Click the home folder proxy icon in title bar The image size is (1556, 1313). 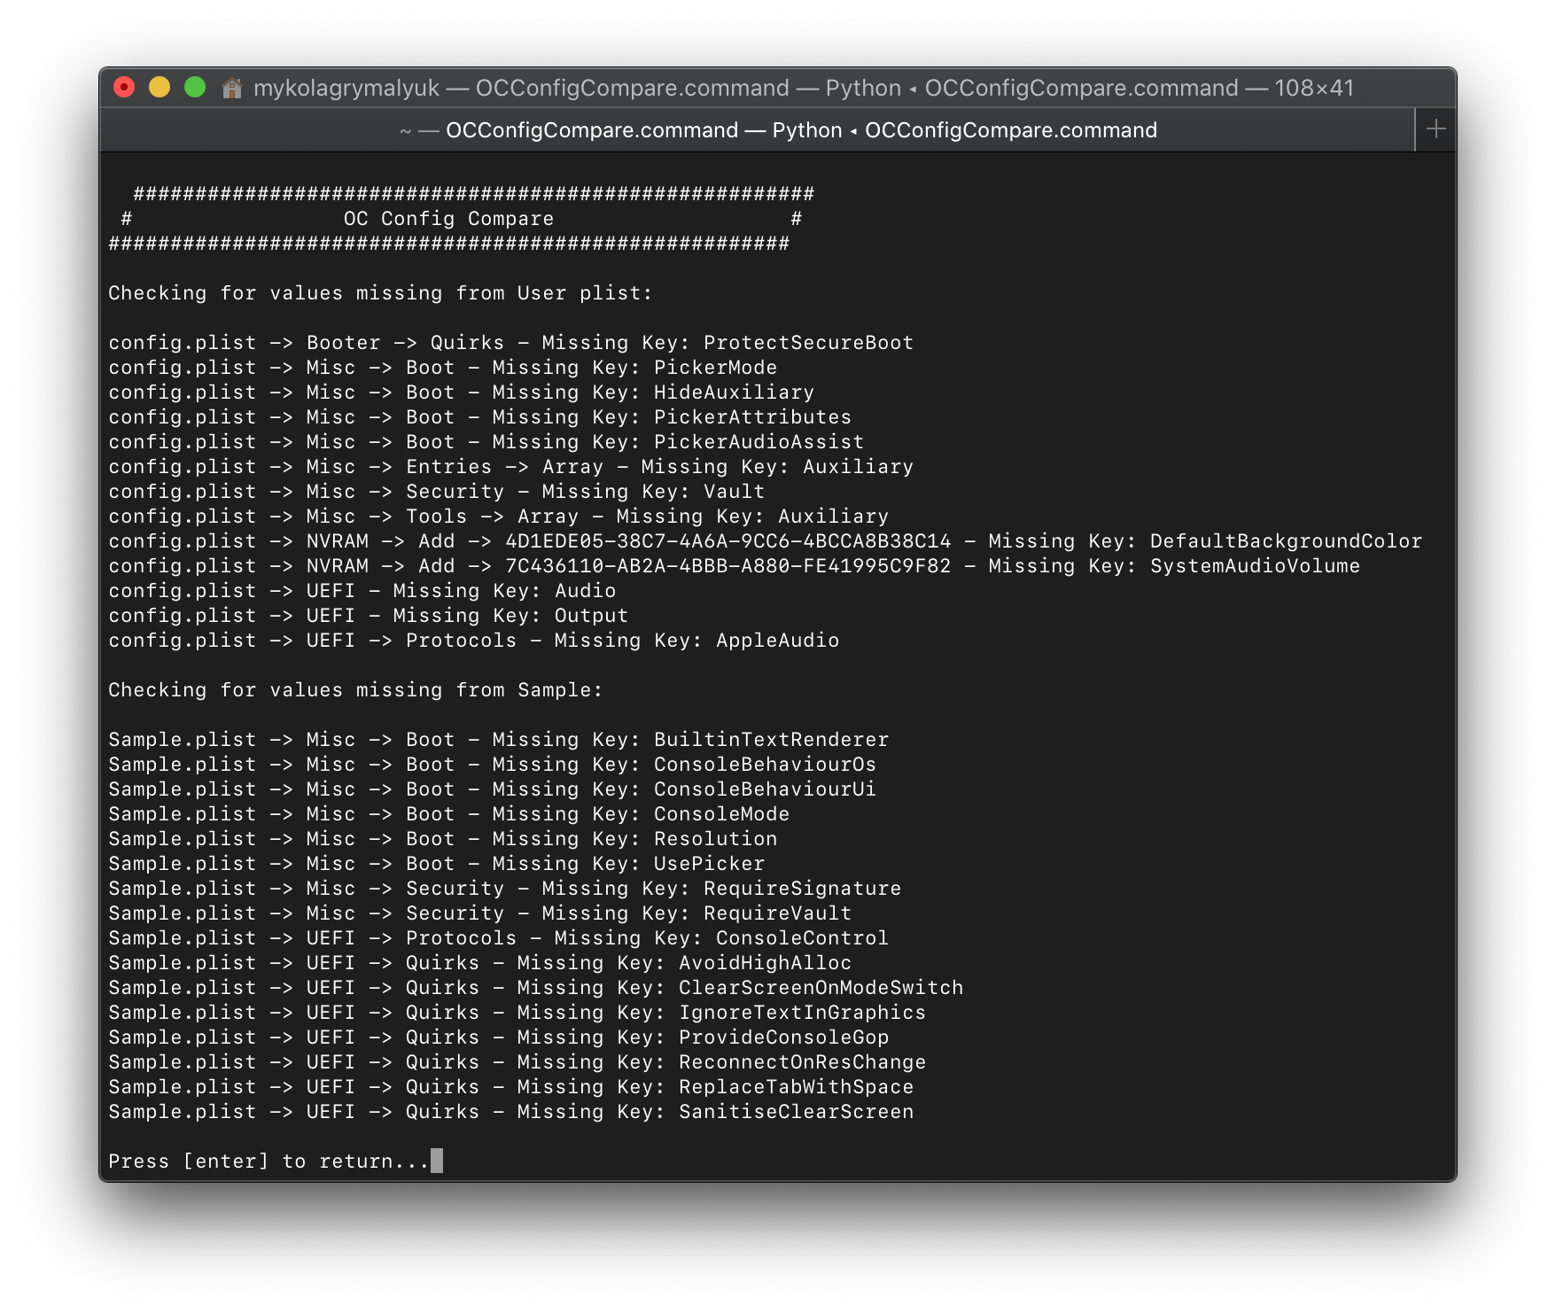(x=232, y=89)
